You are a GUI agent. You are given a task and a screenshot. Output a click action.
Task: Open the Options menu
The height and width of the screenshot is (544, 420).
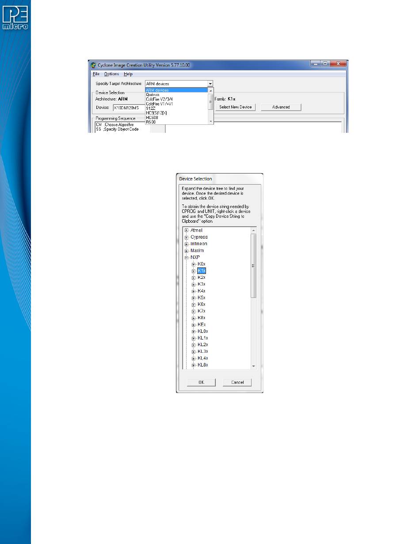[x=111, y=74]
